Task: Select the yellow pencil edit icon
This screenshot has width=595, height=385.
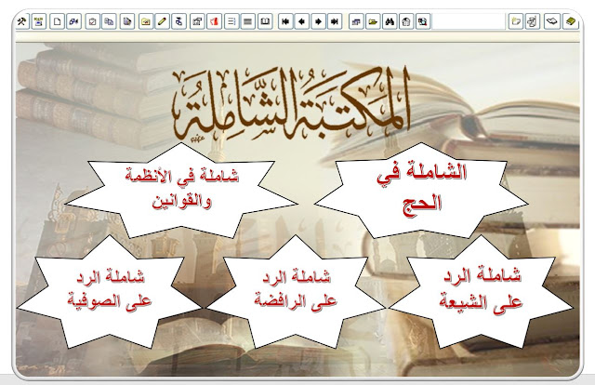Action: point(162,21)
